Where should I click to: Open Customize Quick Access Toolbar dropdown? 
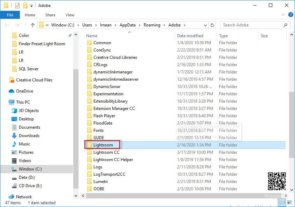click(x=32, y=6)
